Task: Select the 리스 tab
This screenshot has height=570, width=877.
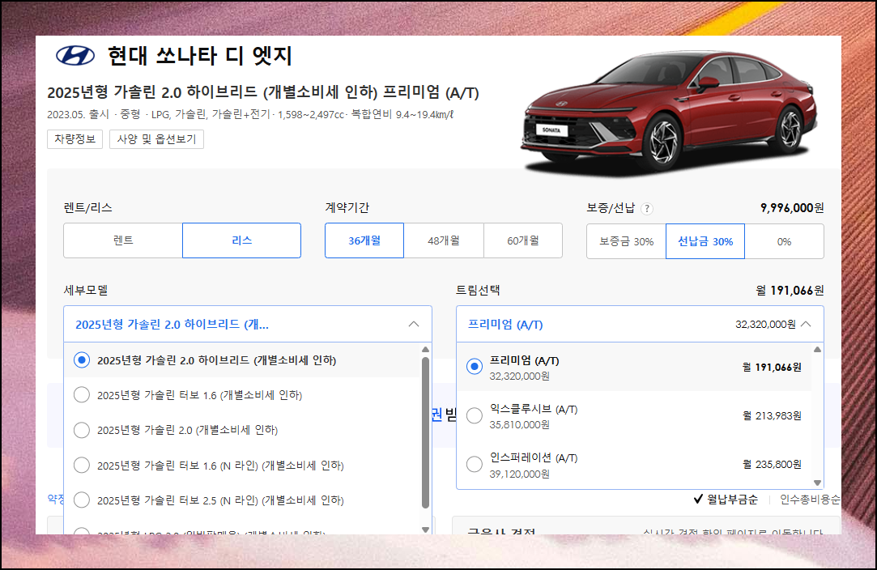Action: pos(241,240)
